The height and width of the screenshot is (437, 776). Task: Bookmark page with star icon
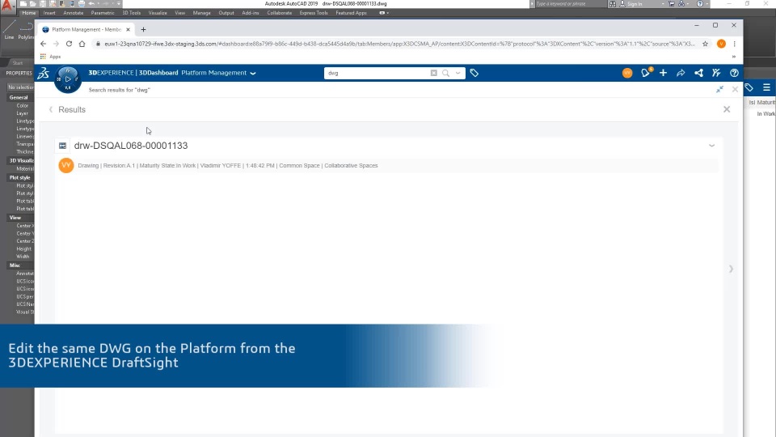click(x=705, y=44)
